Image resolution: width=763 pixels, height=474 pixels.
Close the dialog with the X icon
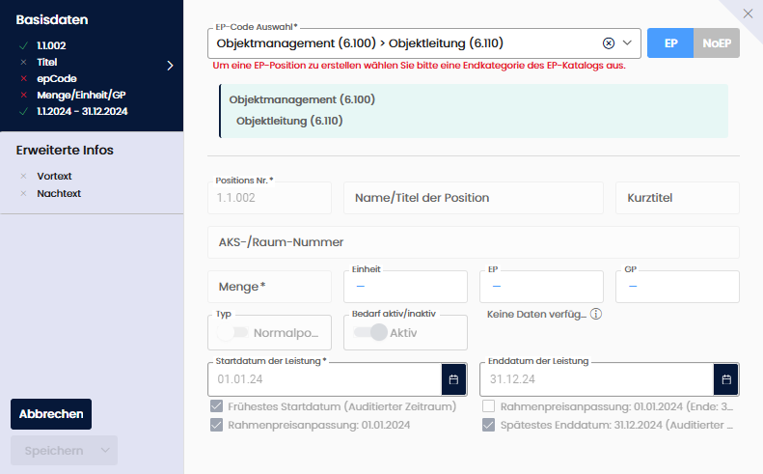coord(749,14)
